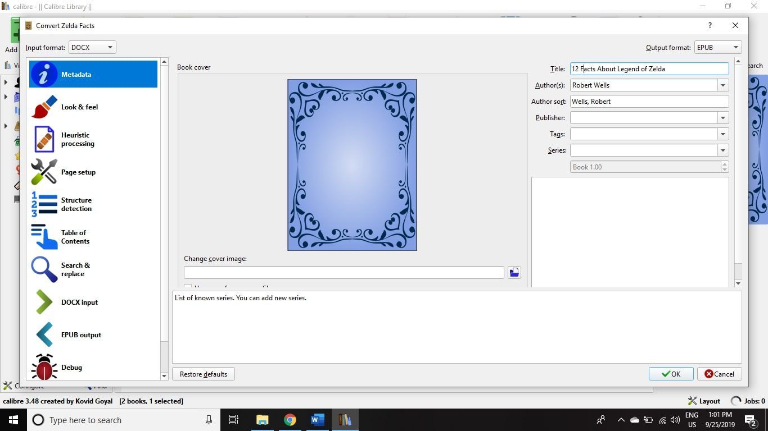Image resolution: width=768 pixels, height=431 pixels.
Task: Switch to Word in the taskbar
Action: (x=317, y=420)
